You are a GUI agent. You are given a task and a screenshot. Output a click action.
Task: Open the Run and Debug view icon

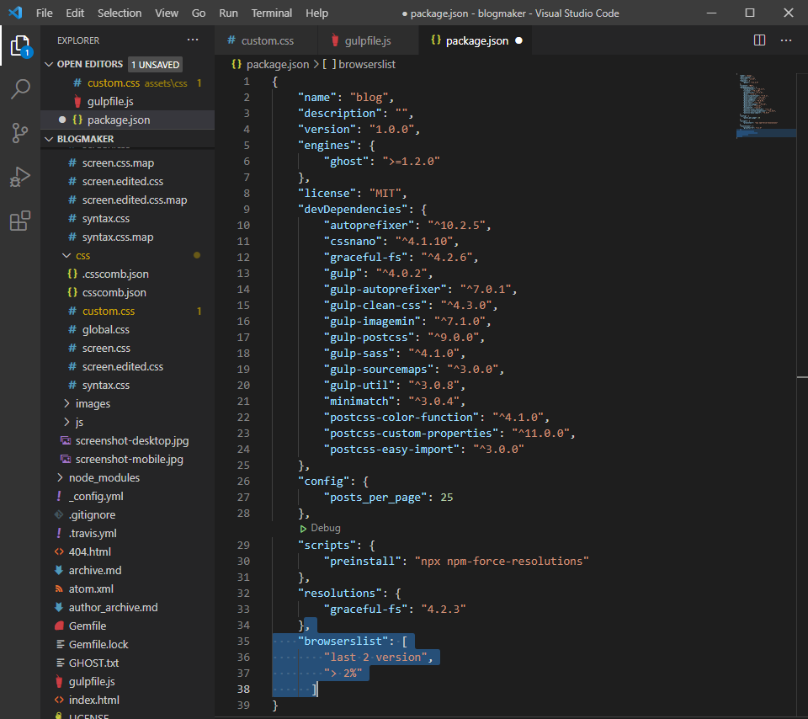click(x=20, y=177)
